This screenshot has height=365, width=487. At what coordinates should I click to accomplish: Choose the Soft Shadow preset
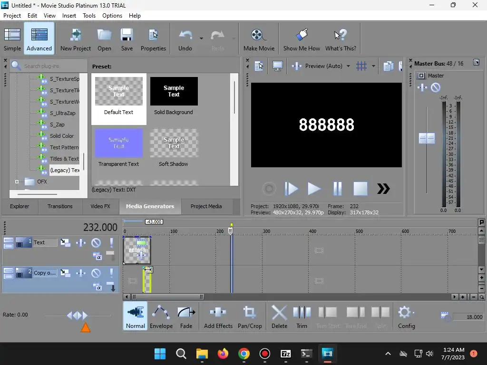pos(174,148)
